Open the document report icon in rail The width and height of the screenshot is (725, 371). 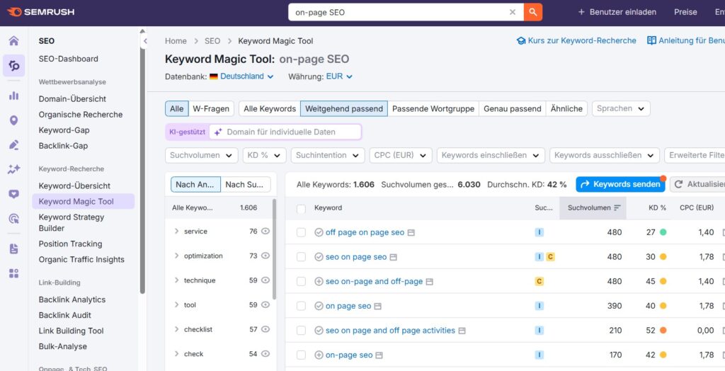pos(14,249)
